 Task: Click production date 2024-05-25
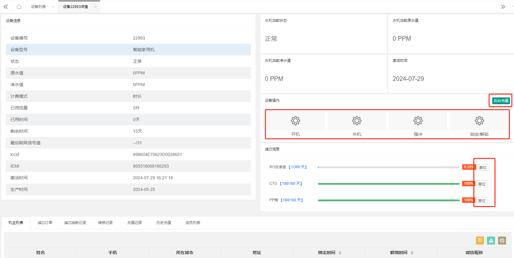tap(144, 189)
